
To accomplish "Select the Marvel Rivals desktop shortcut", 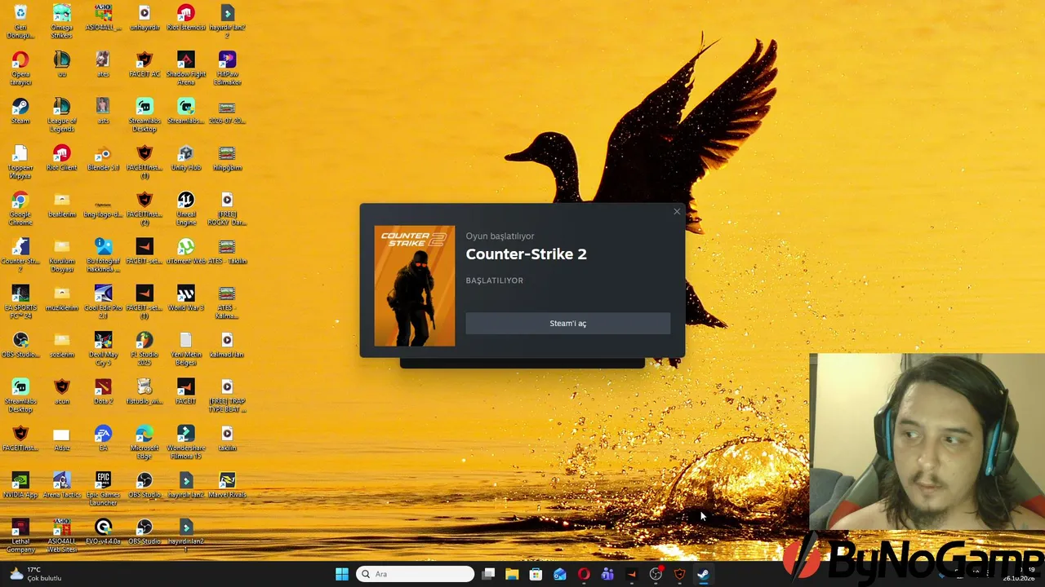I will 227,485.
